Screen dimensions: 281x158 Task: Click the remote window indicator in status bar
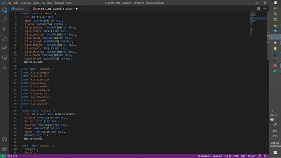pyautogui.click(x=3, y=156)
